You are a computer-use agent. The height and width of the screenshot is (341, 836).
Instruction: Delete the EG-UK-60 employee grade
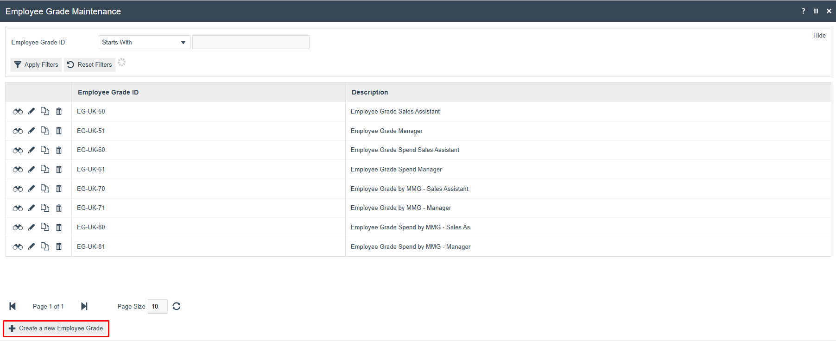pos(59,150)
